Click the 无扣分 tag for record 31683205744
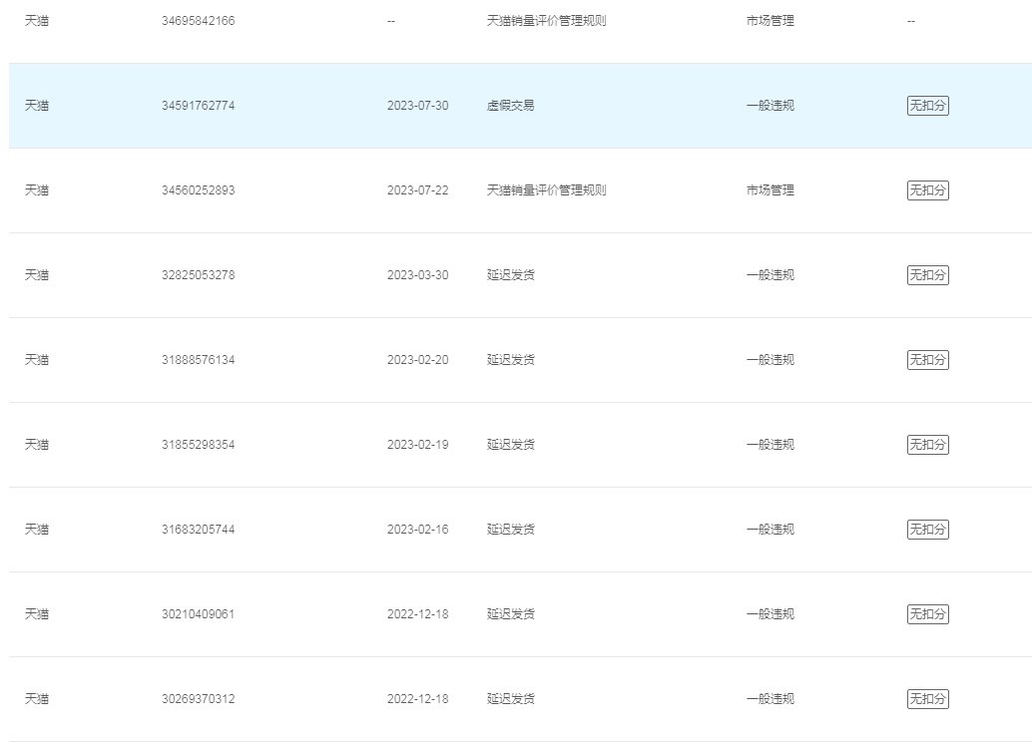The image size is (1032, 742). click(927, 530)
